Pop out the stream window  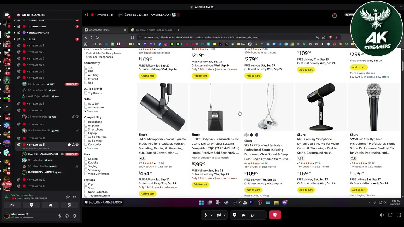(x=390, y=215)
